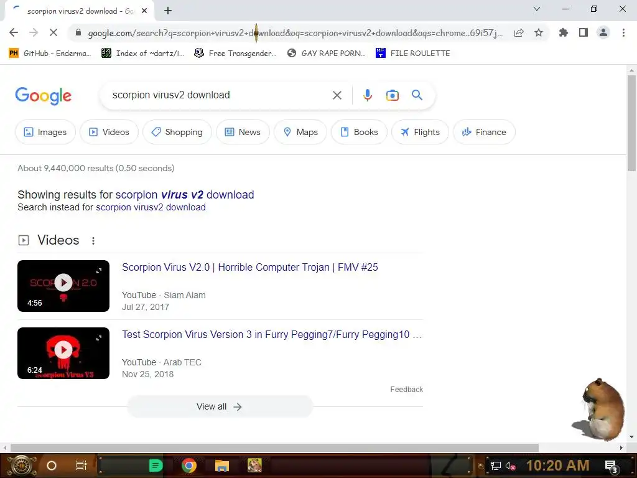Viewport: 637px width, 478px height.
Task: Open Task View in the taskbar
Action: [81, 466]
